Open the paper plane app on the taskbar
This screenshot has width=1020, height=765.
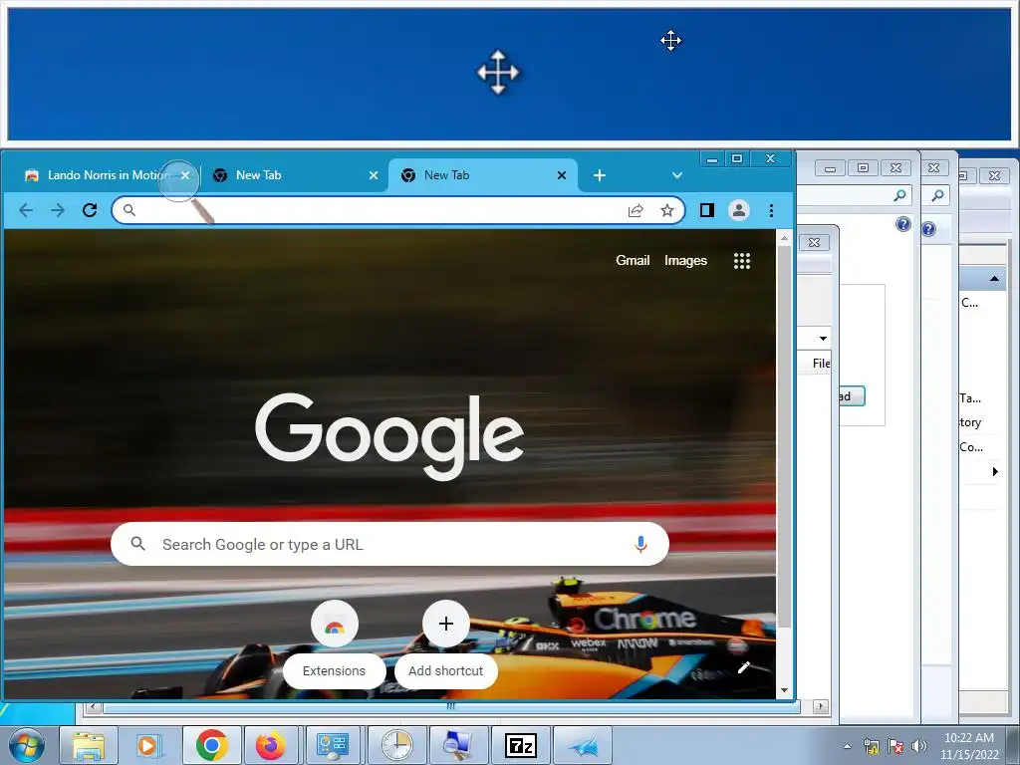pyautogui.click(x=584, y=745)
